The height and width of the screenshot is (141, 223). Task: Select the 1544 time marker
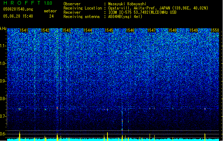point(88,30)
